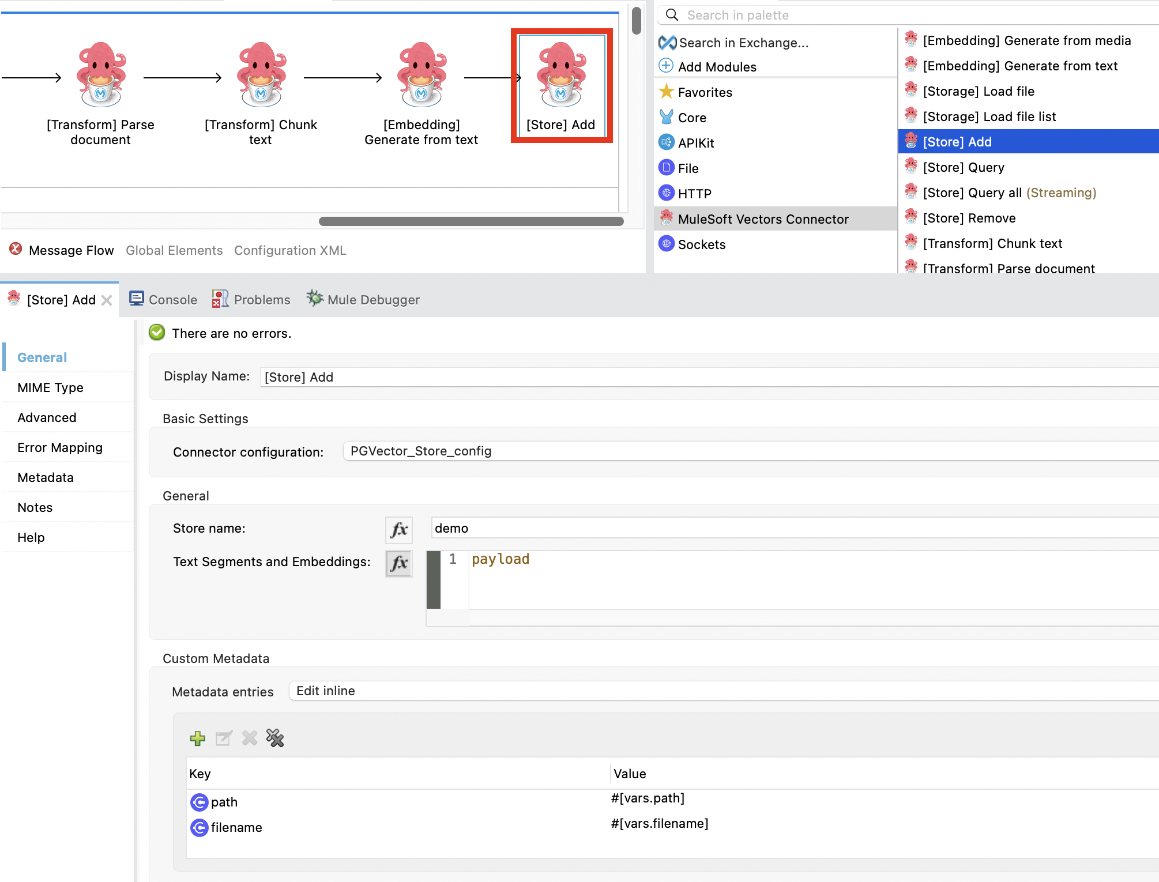Open the Metadata section in sidebar
The height and width of the screenshot is (882, 1159).
(68, 477)
